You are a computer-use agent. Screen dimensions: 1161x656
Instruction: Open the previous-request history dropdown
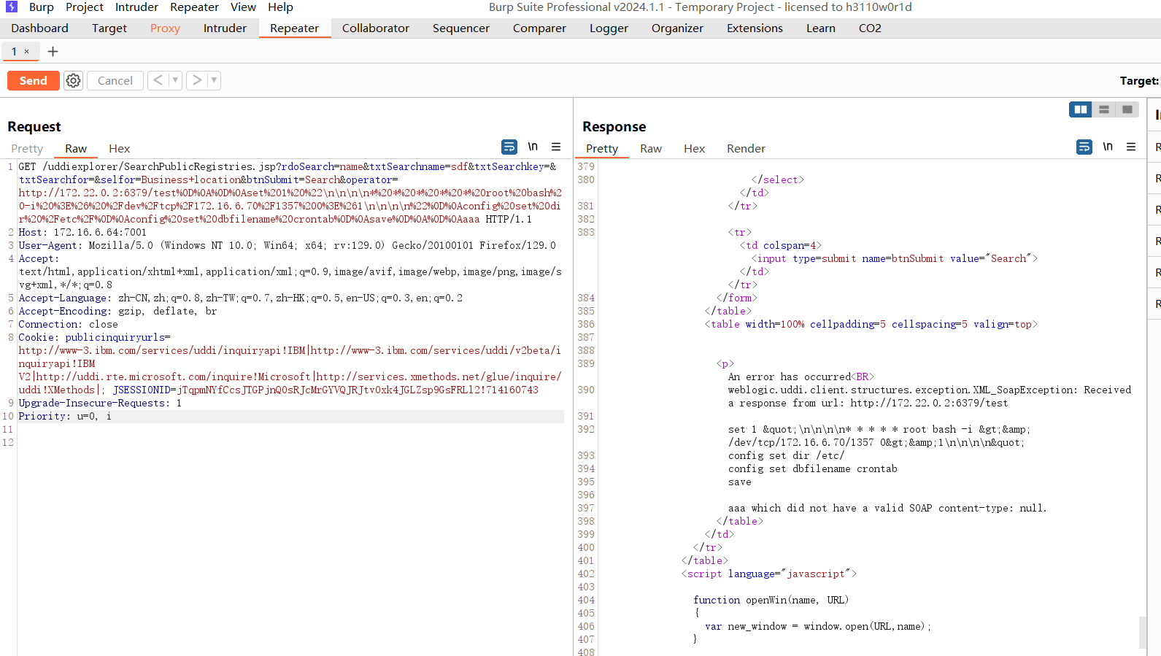tap(175, 80)
